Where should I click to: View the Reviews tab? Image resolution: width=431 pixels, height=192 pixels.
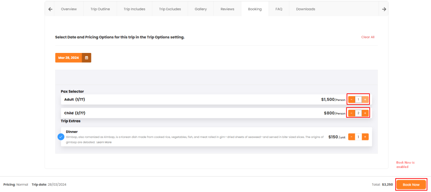click(227, 9)
